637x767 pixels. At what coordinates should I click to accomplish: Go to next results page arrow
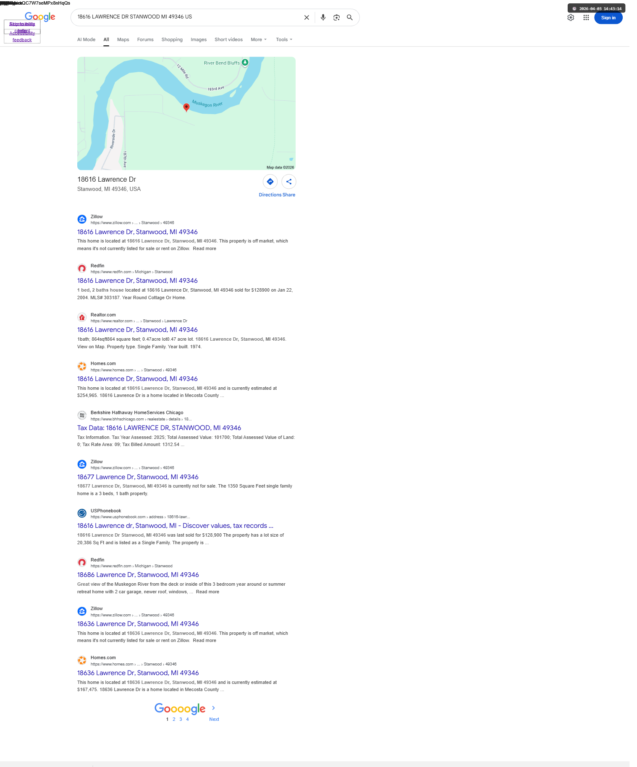point(214,708)
